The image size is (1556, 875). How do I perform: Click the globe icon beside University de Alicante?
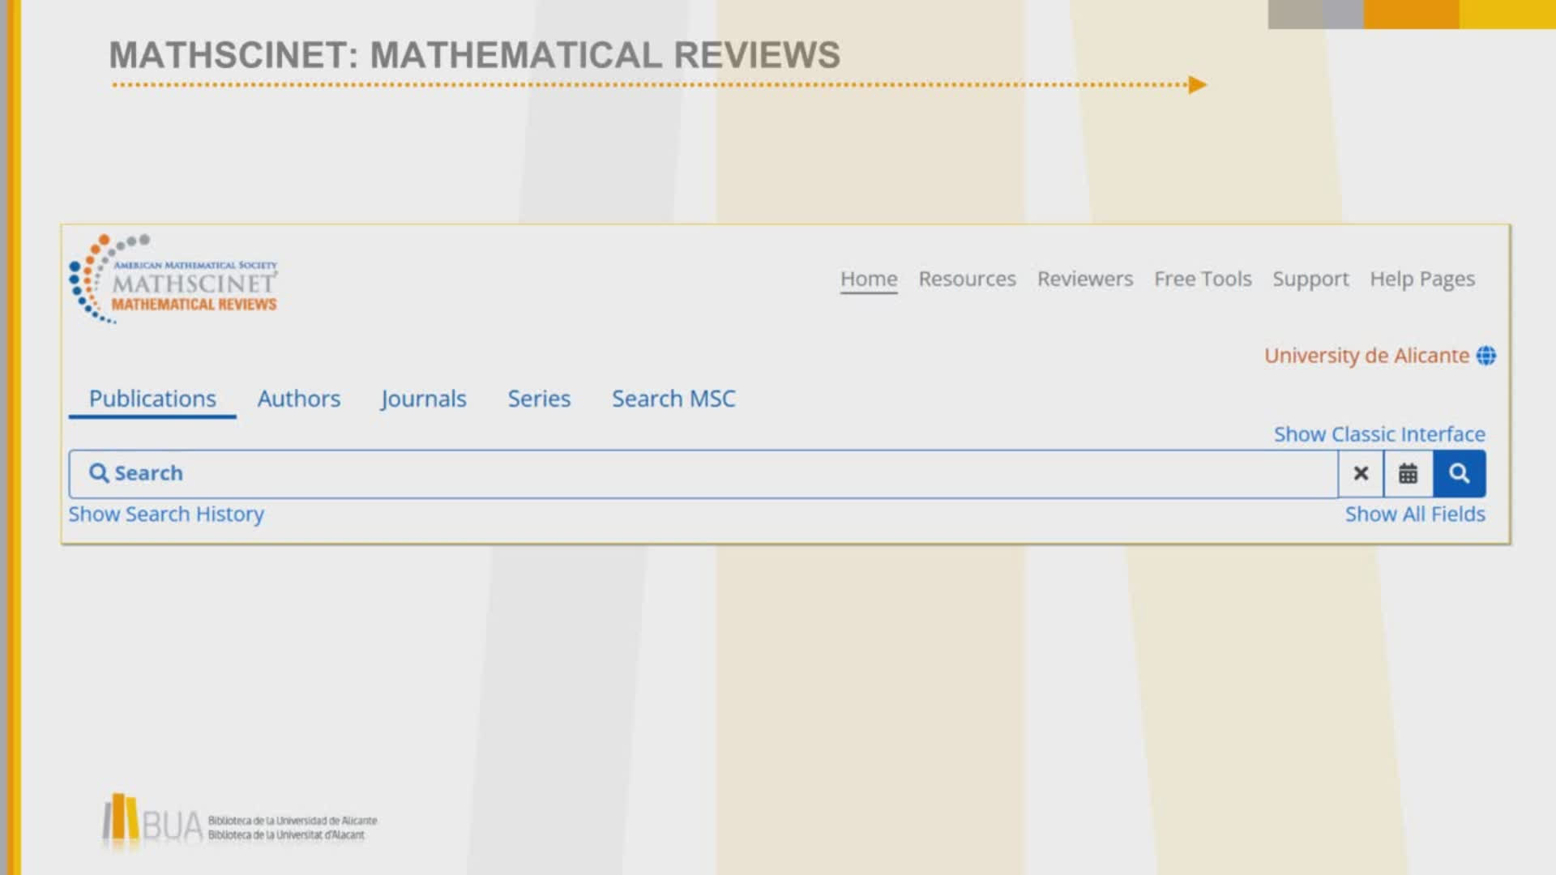(x=1486, y=356)
